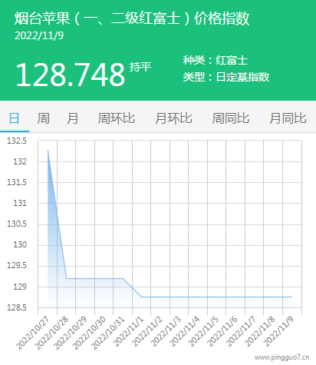Image resolution: width=316 pixels, height=365 pixels.
Task: Select the 月同比 monthly year-on-year tab
Action: [288, 118]
